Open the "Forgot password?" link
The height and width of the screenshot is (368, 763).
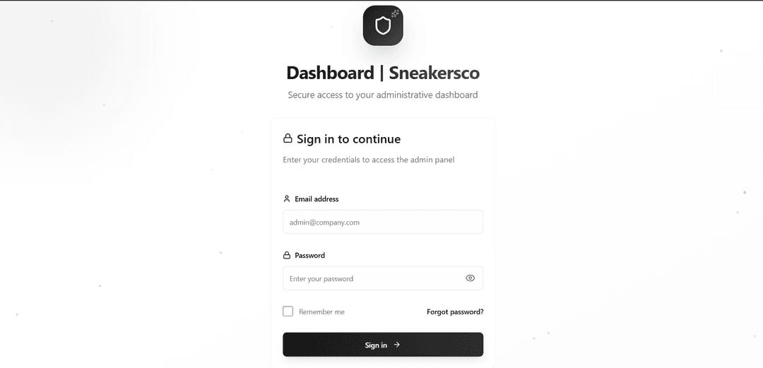pyautogui.click(x=455, y=311)
